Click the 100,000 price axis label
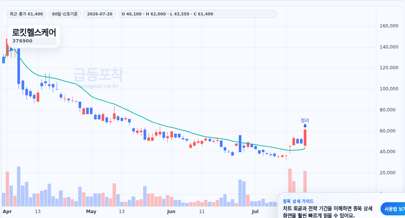The height and width of the screenshot is (218, 405). click(x=389, y=89)
